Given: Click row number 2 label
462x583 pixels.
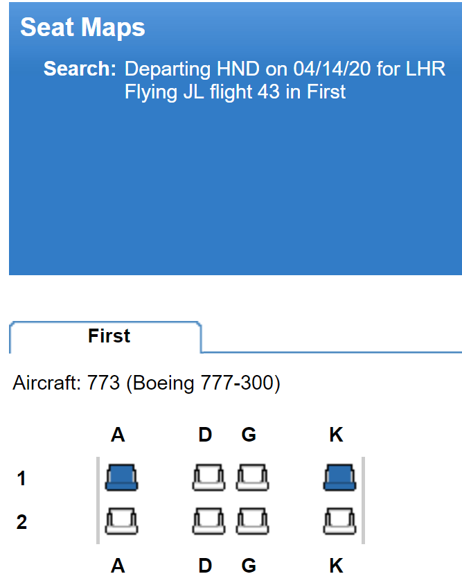Looking at the screenshot, I should (x=21, y=522).
